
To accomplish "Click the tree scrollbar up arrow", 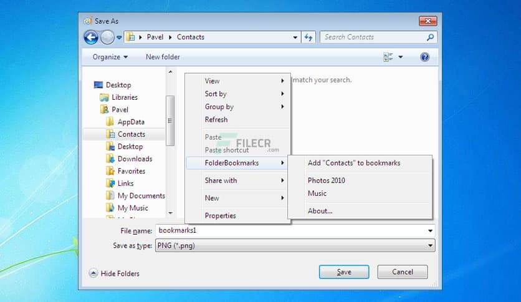I will pyautogui.click(x=171, y=72).
